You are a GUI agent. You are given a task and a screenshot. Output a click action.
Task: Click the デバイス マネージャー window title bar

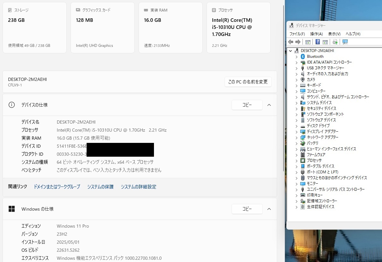(x=335, y=26)
